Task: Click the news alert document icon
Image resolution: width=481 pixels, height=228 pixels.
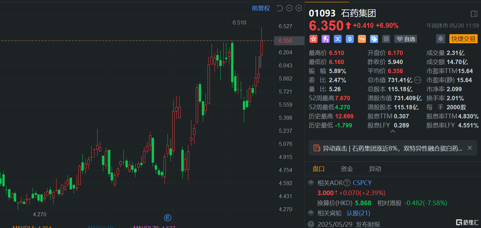Action: click(x=316, y=148)
